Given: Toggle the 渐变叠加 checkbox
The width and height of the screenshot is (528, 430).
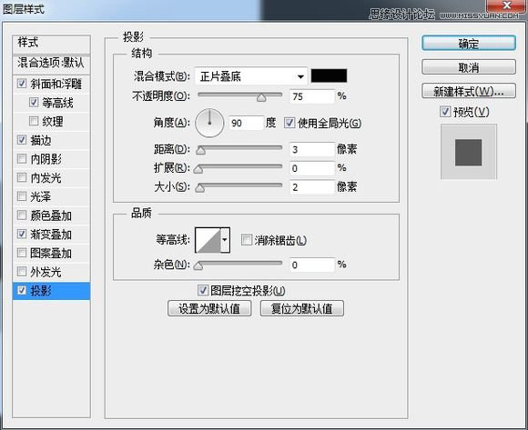Looking at the screenshot, I should (22, 234).
